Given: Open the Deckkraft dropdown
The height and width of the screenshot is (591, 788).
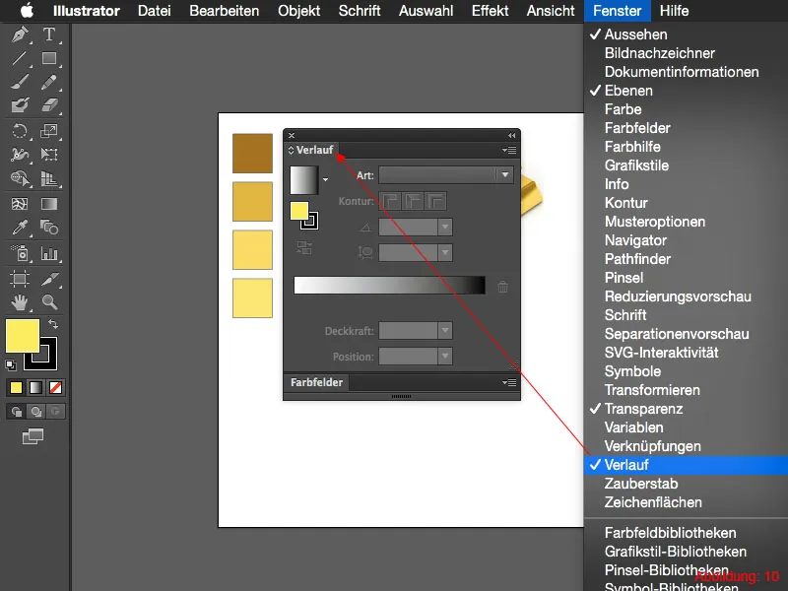Looking at the screenshot, I should pos(445,331).
